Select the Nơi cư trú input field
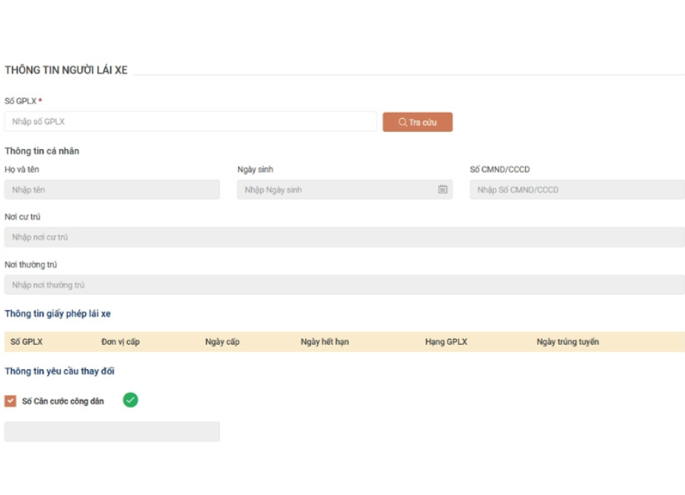The width and height of the screenshot is (685, 495). pos(344,238)
